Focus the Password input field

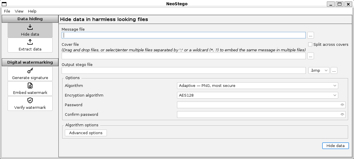[261, 105]
